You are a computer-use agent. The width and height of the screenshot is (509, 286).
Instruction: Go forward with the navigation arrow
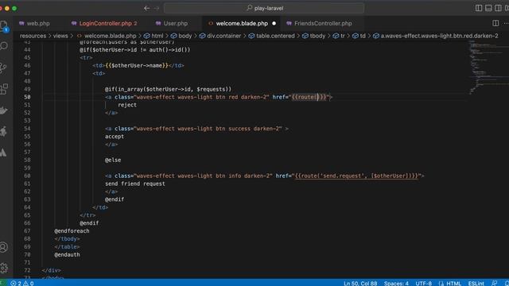click(x=157, y=8)
